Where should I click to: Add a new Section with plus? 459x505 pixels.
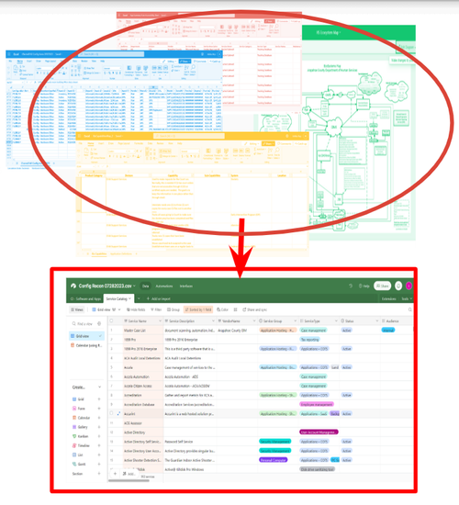coord(99,474)
